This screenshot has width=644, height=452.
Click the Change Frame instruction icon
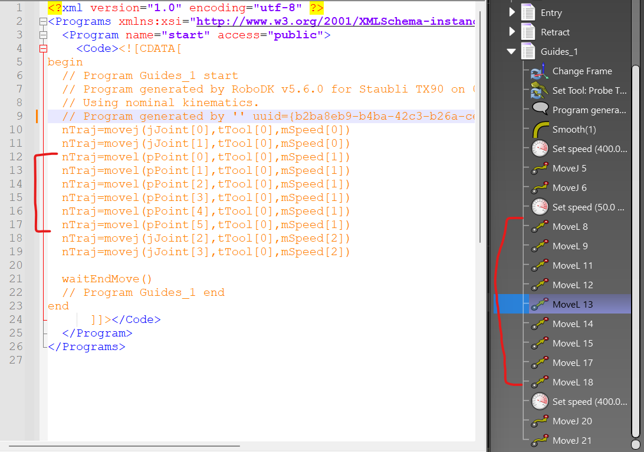[540, 71]
